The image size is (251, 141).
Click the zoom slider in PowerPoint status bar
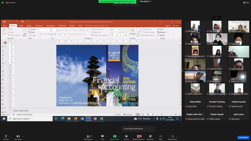(164, 114)
